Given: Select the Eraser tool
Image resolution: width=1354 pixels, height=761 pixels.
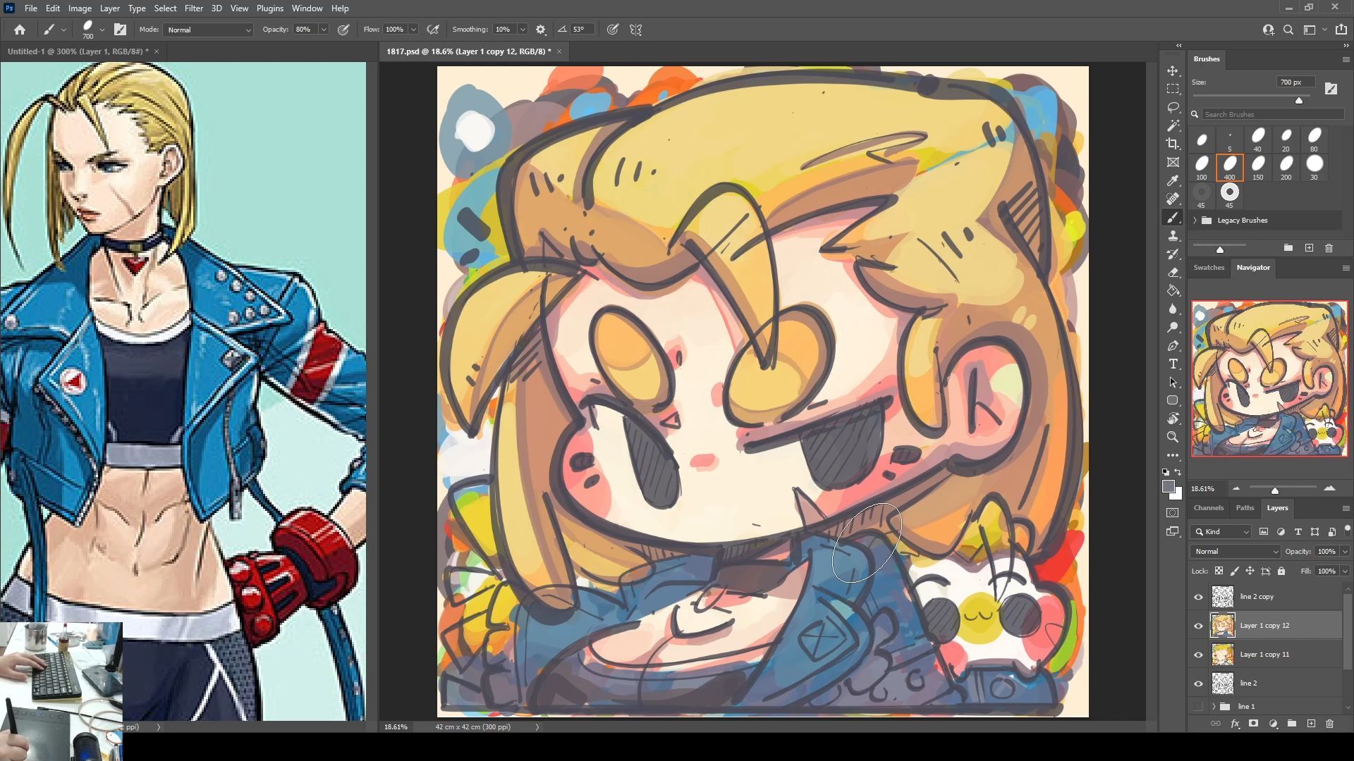Looking at the screenshot, I should [1173, 273].
